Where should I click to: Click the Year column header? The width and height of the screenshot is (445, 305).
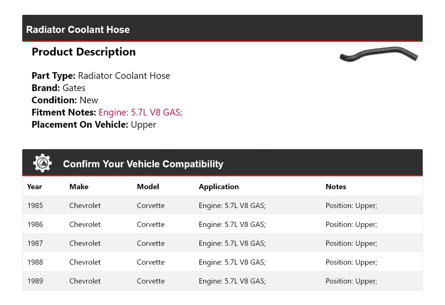(x=34, y=187)
